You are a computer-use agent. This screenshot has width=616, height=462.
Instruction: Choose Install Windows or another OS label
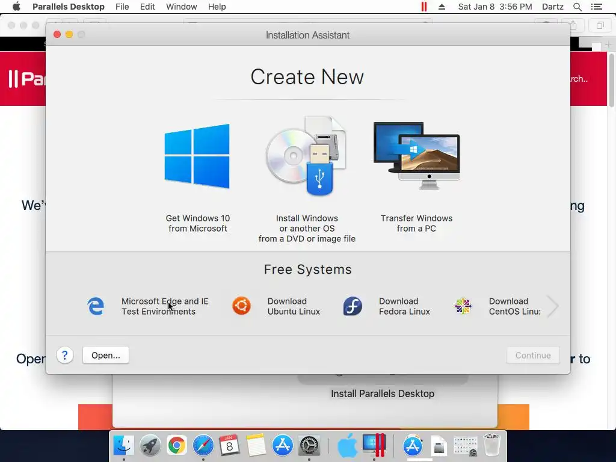(307, 228)
